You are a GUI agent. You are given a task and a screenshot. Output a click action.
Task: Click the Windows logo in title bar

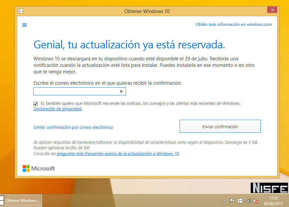20,11
